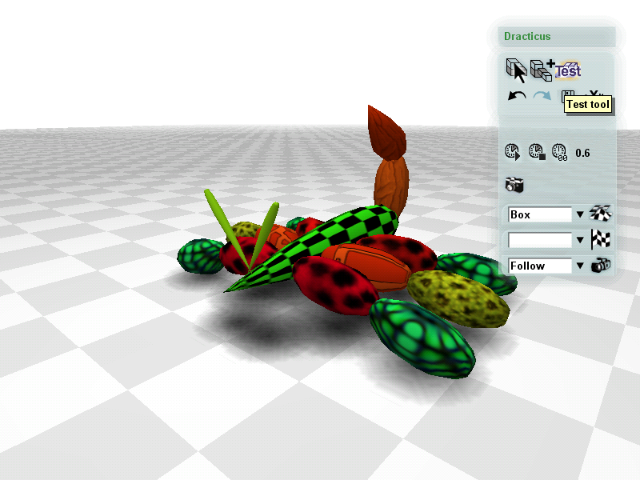Open the Follow camera dropdown arrow
640x480 pixels.
point(580,266)
